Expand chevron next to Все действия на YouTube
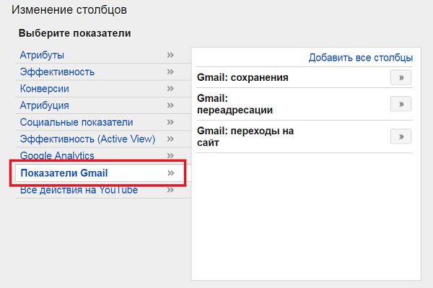 pyautogui.click(x=170, y=190)
